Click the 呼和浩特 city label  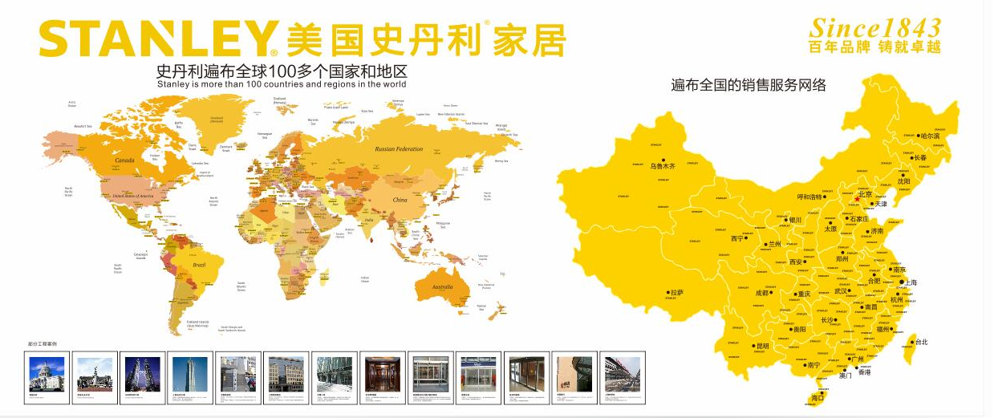(x=809, y=197)
